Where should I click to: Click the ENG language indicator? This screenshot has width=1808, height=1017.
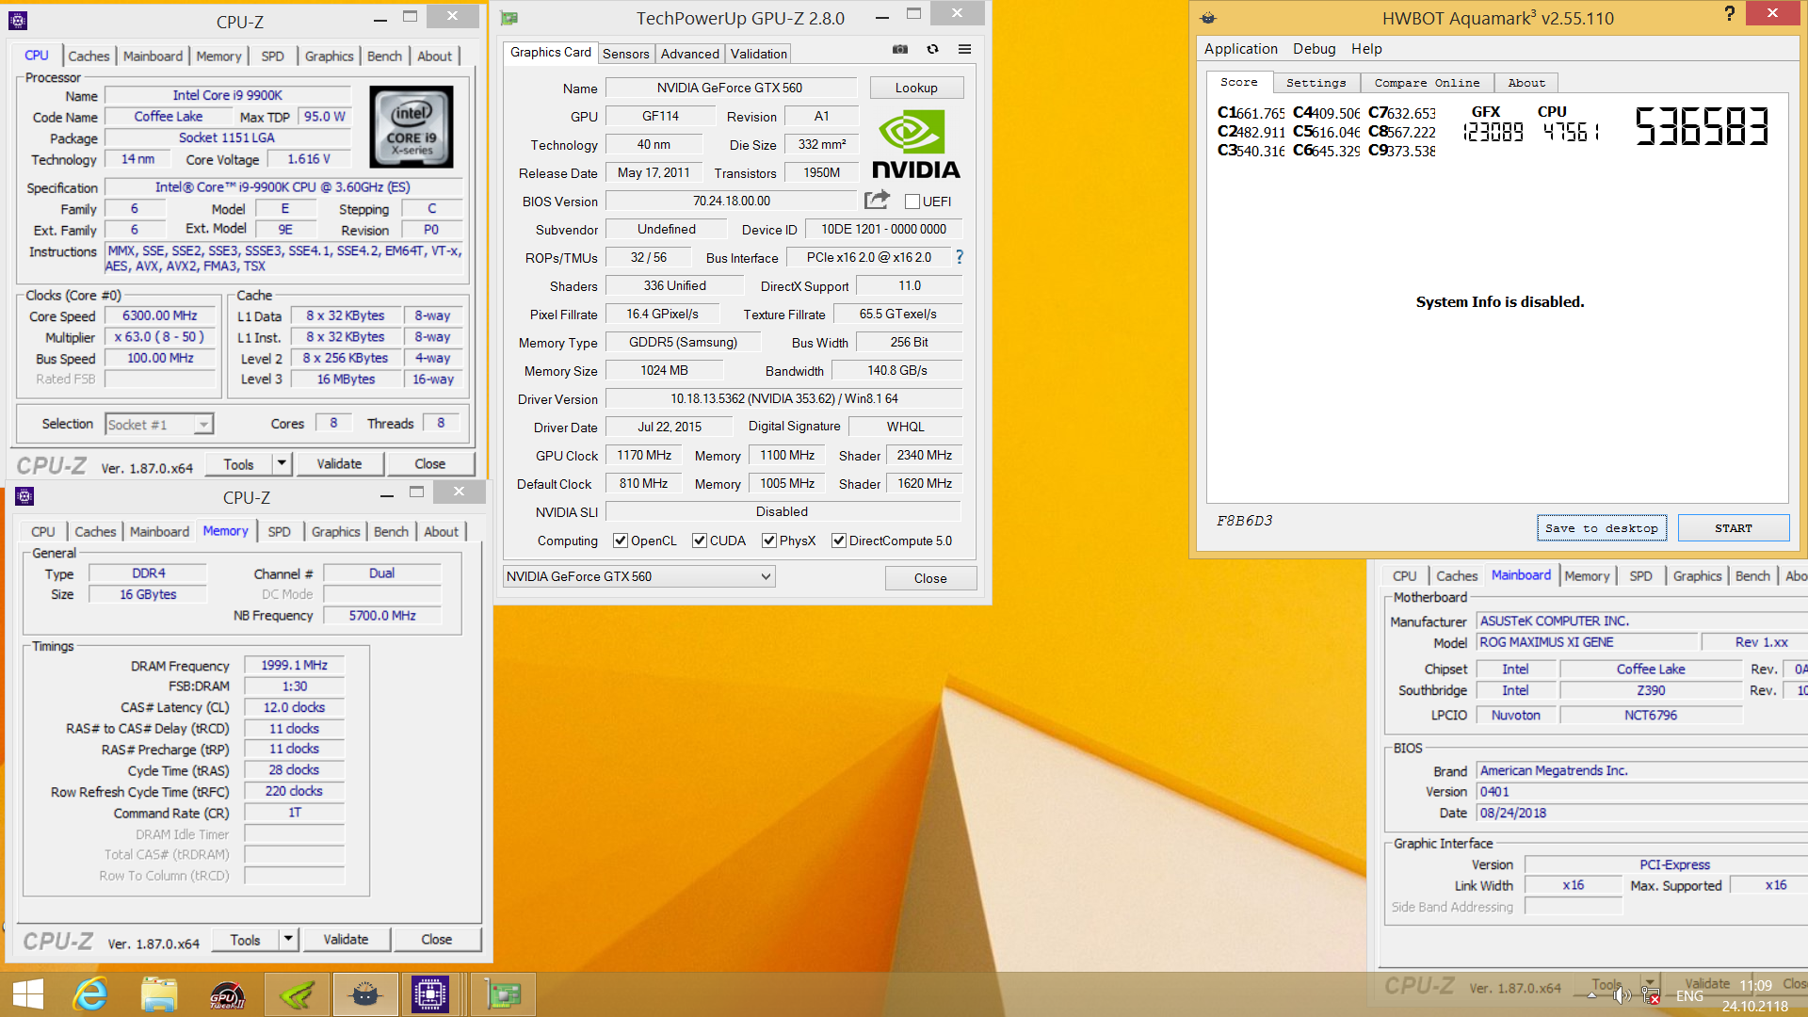coord(1689,995)
